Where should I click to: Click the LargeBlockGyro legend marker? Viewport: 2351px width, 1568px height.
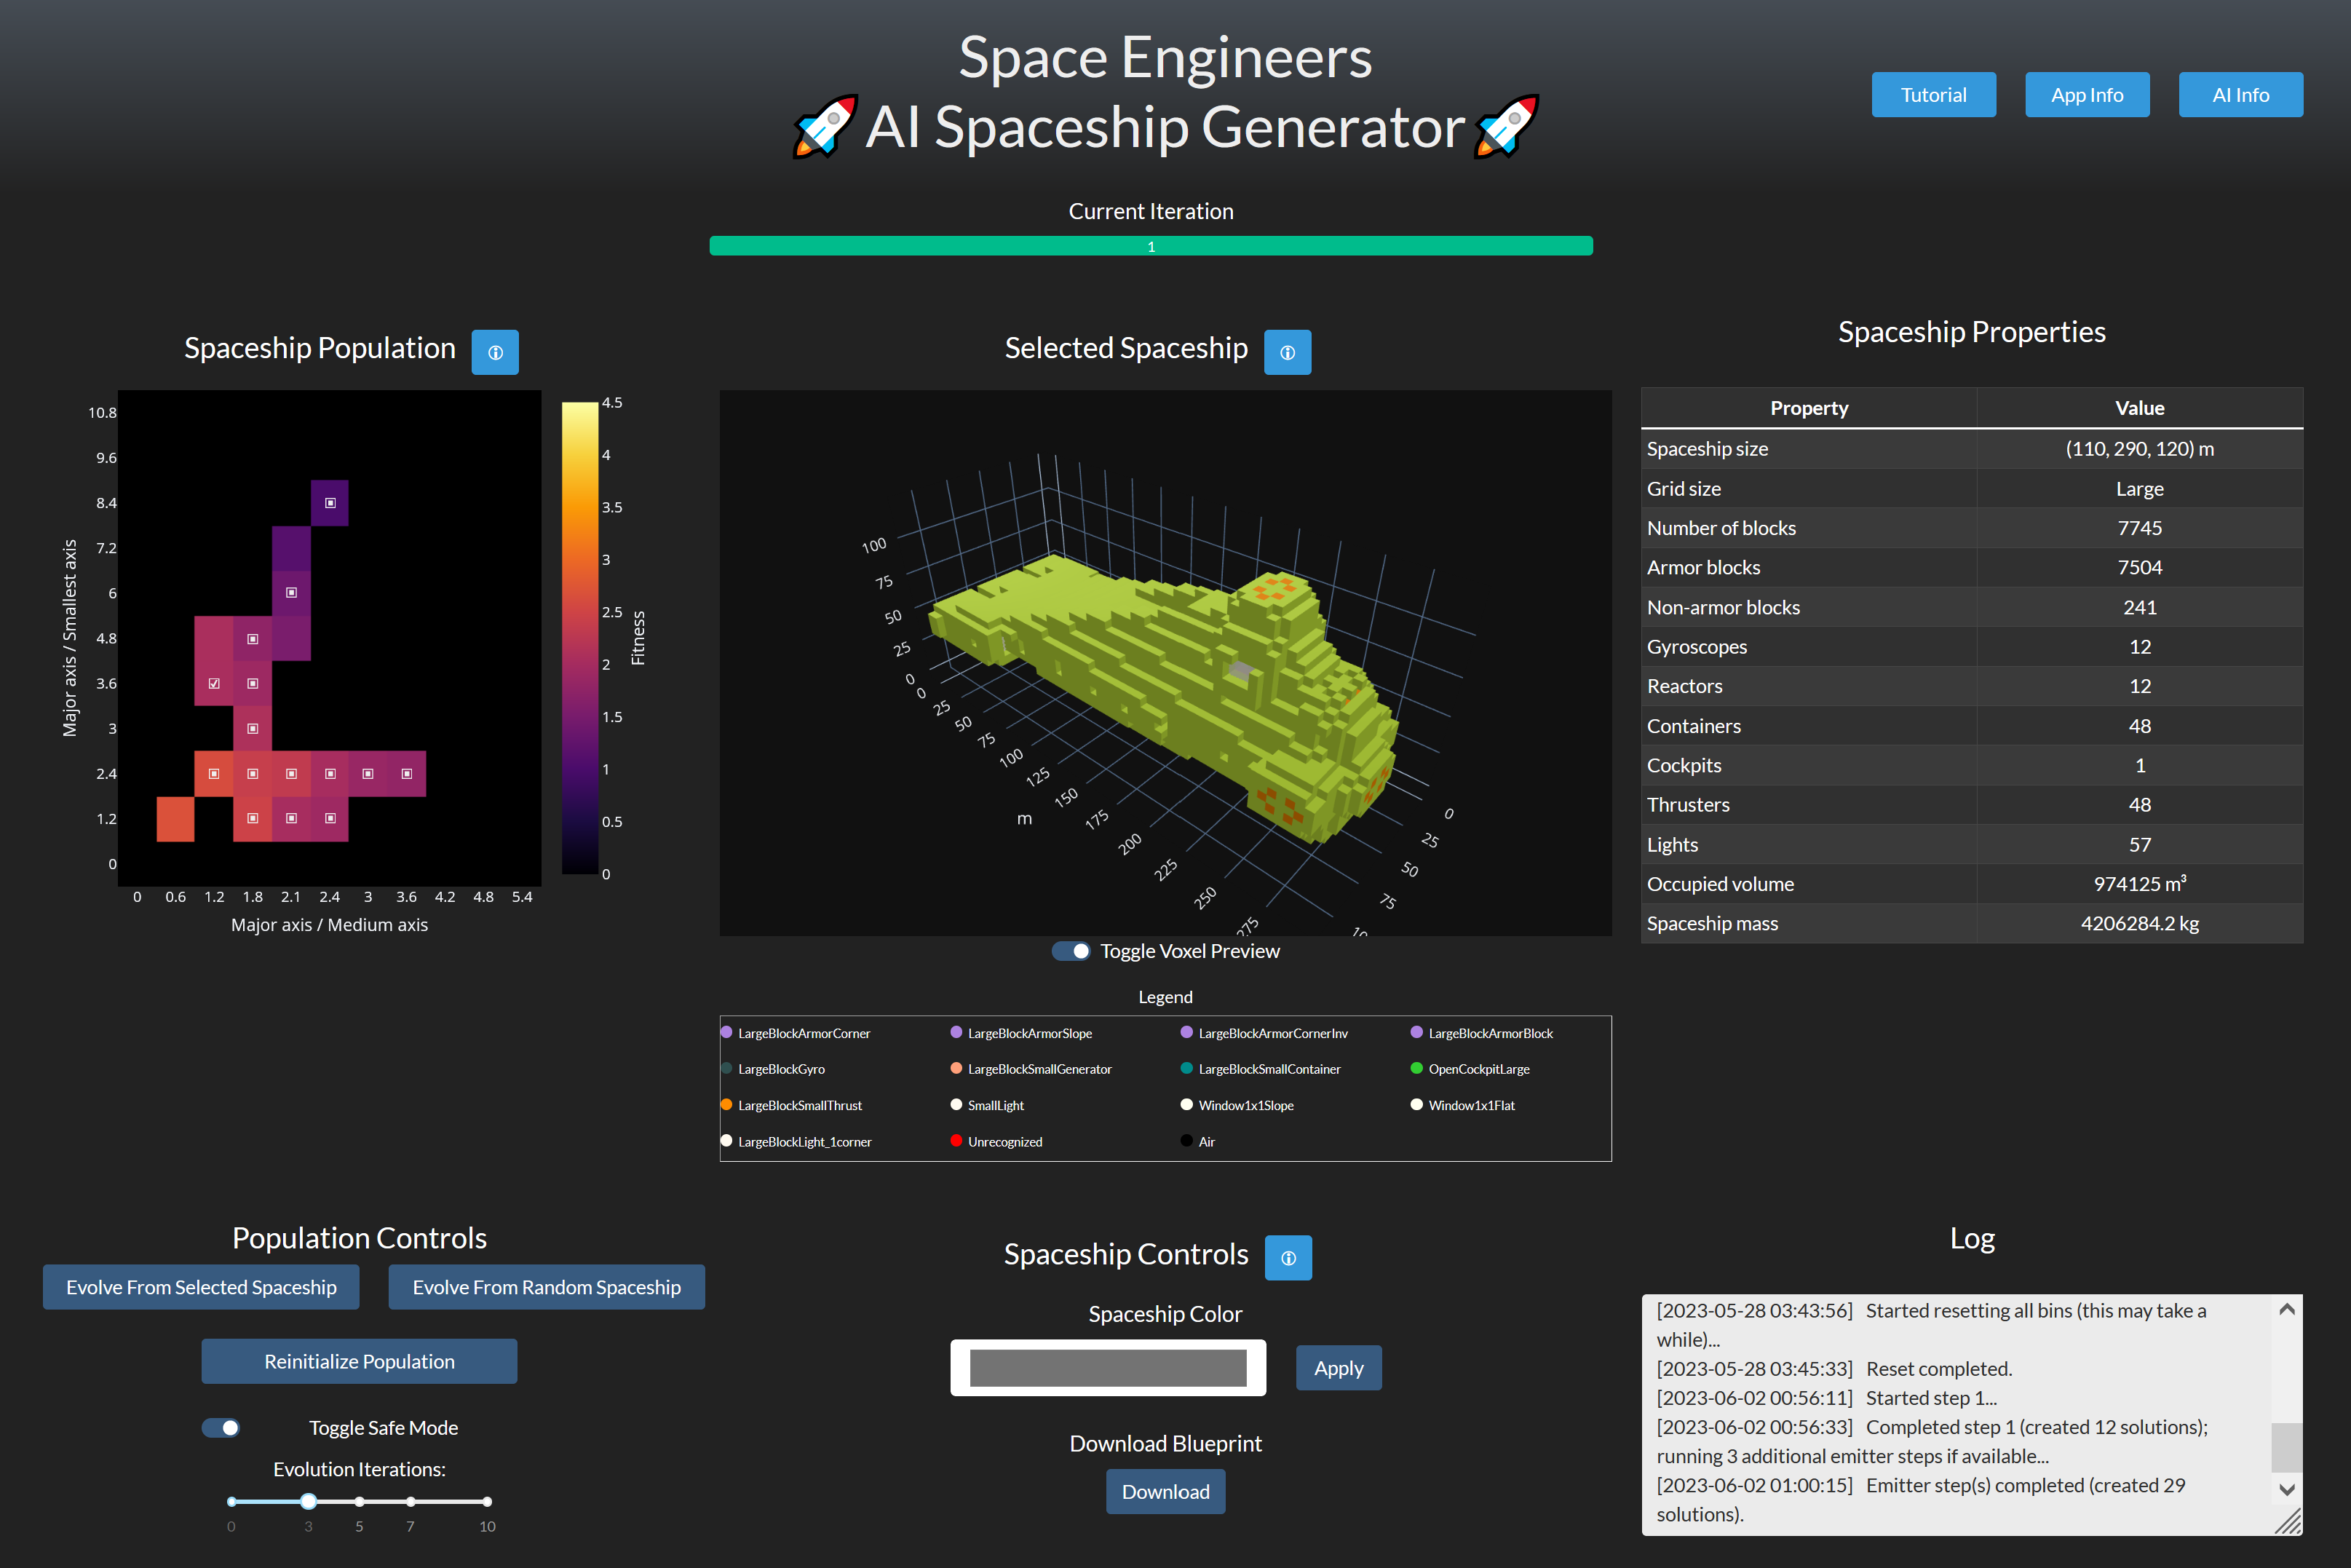726,1069
